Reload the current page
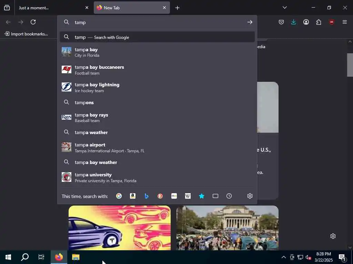Image resolution: width=353 pixels, height=264 pixels. tap(33, 22)
